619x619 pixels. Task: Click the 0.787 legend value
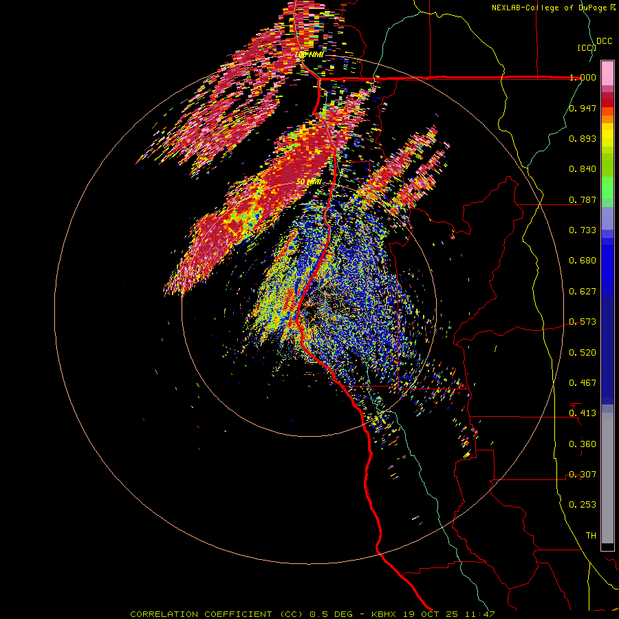point(583,199)
